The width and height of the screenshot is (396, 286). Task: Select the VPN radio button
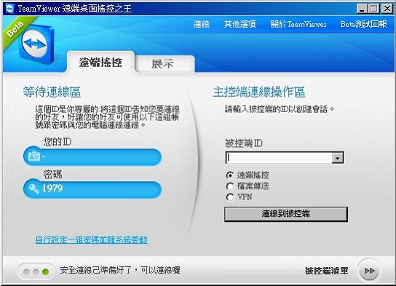pyautogui.click(x=229, y=197)
